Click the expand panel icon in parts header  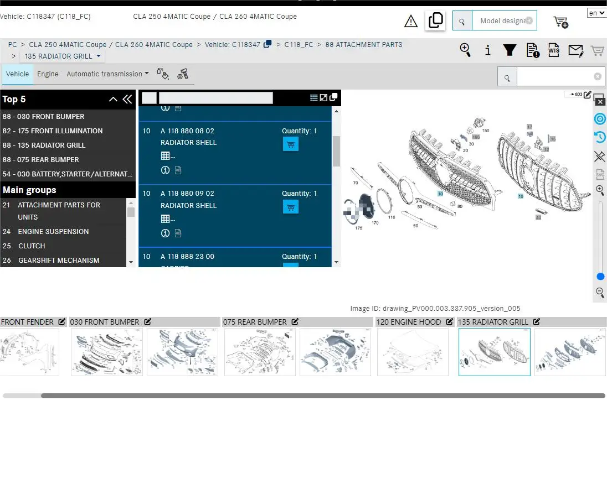click(x=323, y=98)
